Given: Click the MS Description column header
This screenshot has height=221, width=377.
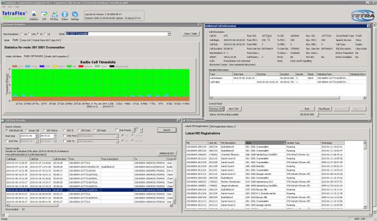Looking at the screenshot, I should click(x=233, y=143).
